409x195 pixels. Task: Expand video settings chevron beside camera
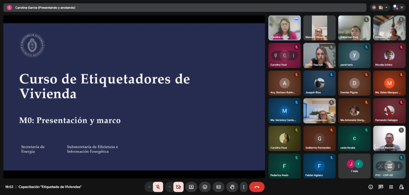coord(170,187)
